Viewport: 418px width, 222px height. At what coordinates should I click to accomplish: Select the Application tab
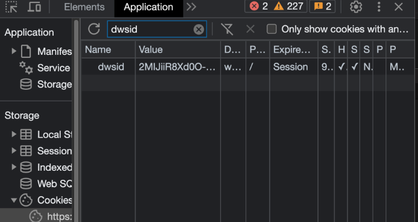click(148, 7)
